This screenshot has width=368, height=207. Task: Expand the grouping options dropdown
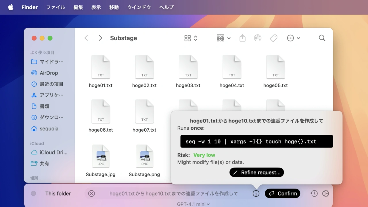tap(223, 38)
